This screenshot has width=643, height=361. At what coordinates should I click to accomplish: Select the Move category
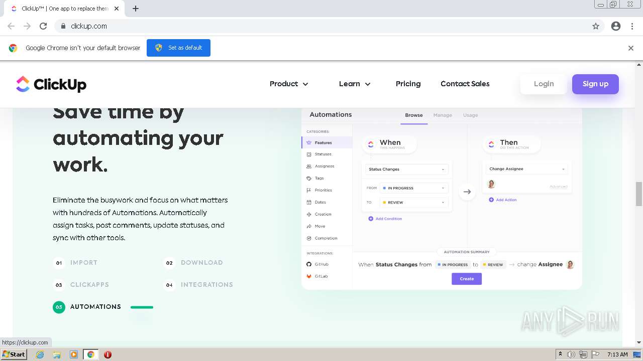[x=316, y=227]
